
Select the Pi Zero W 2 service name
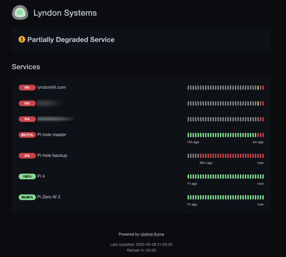(49, 197)
